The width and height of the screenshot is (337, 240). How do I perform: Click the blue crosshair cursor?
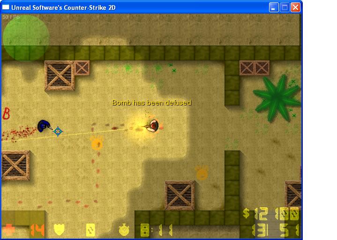click(x=58, y=131)
